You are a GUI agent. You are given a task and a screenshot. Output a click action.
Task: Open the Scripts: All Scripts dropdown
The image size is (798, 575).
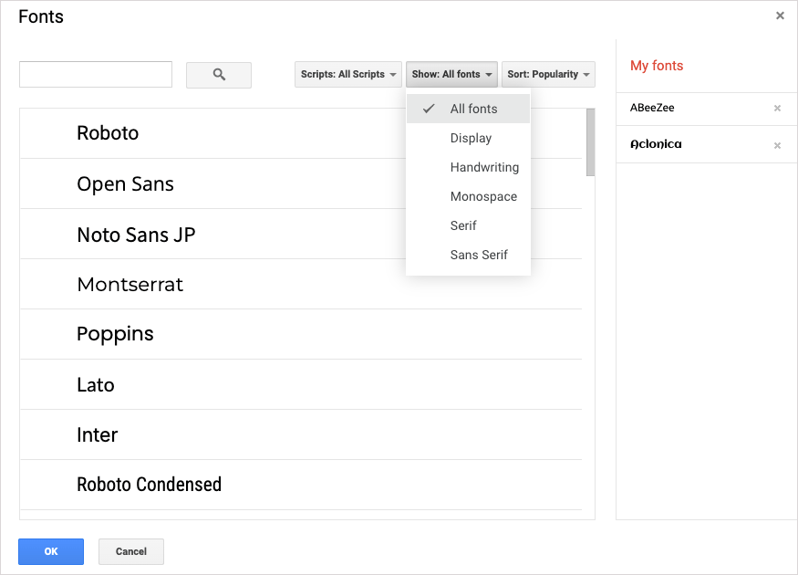click(x=348, y=74)
